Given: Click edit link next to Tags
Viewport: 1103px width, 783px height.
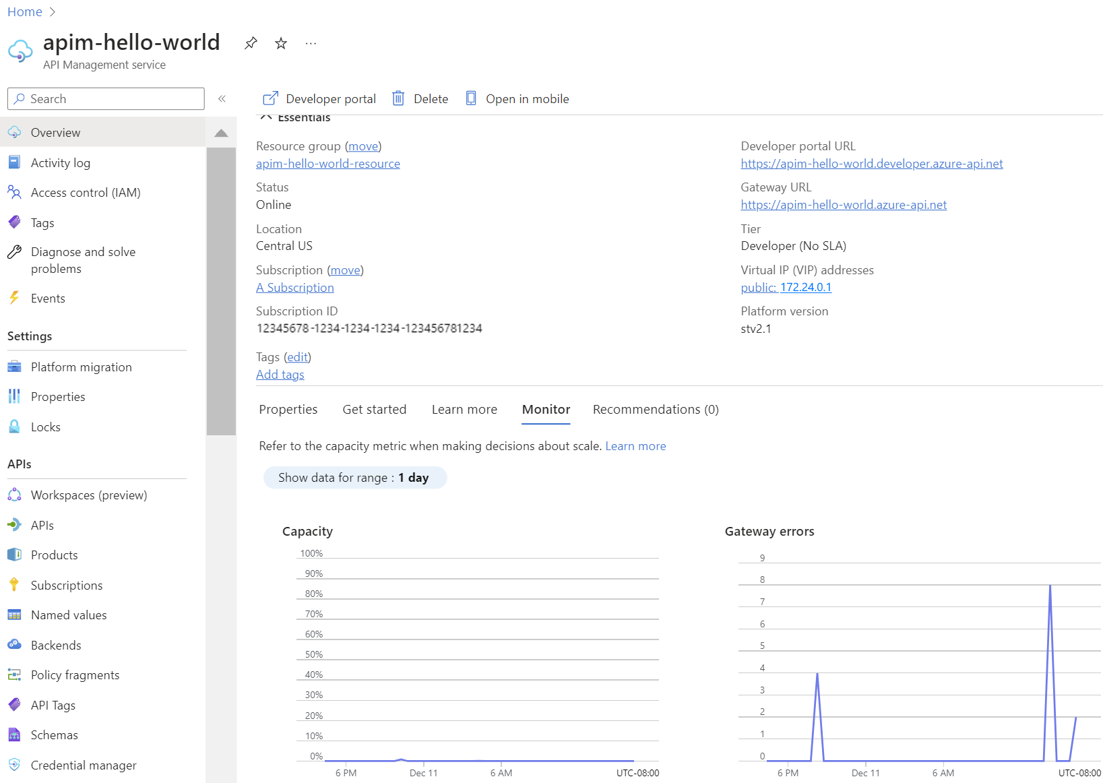Looking at the screenshot, I should coord(297,357).
